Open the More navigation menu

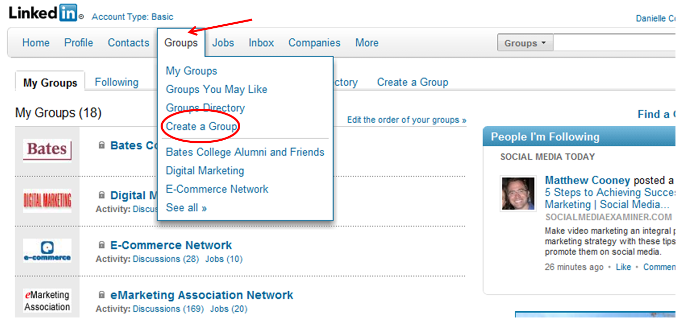[367, 43]
